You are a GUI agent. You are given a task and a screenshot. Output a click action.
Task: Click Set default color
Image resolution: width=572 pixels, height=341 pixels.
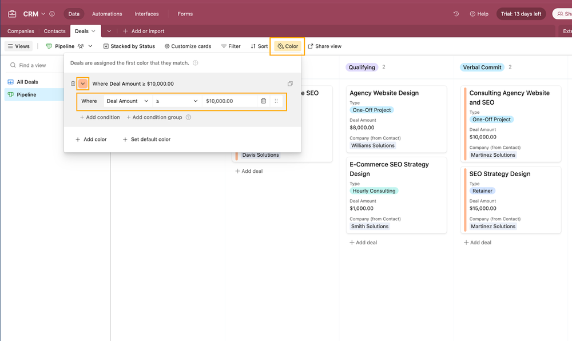[145, 139]
